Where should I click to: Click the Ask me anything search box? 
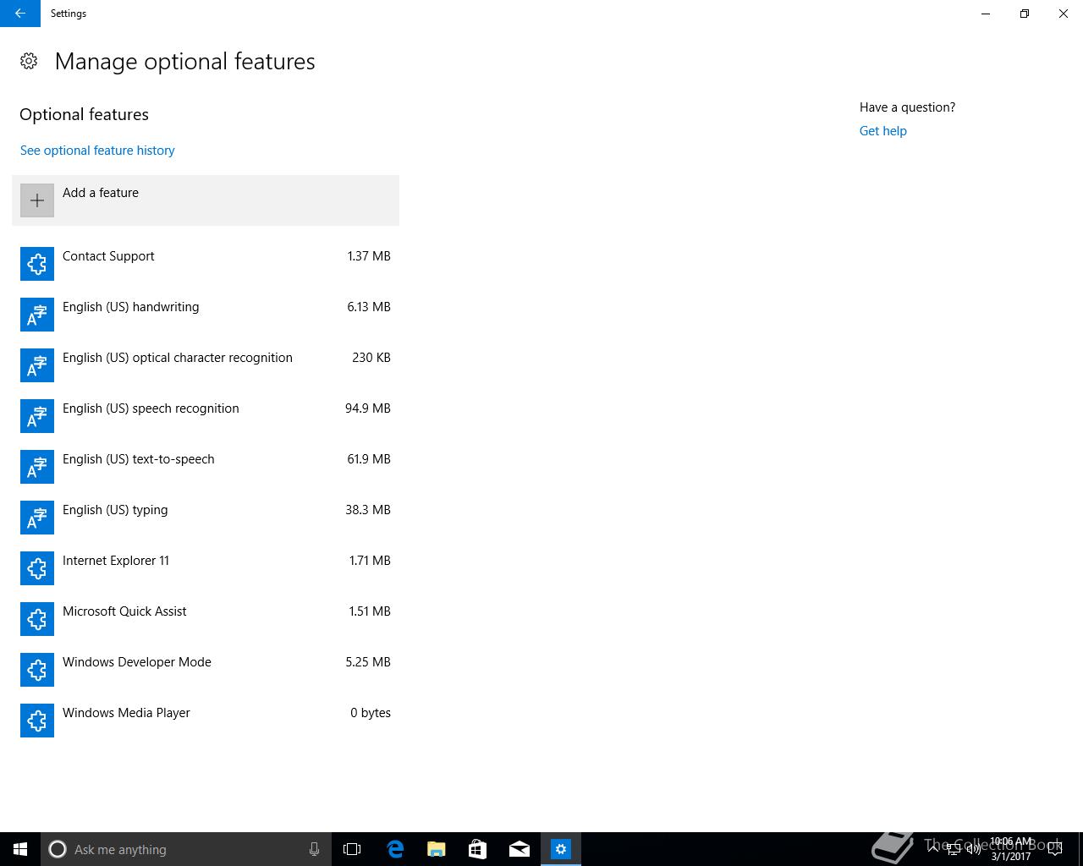click(186, 849)
